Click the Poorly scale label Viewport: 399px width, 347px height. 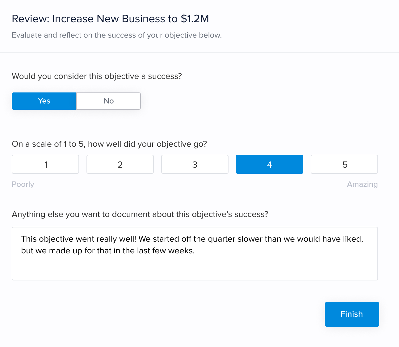pyautogui.click(x=23, y=184)
